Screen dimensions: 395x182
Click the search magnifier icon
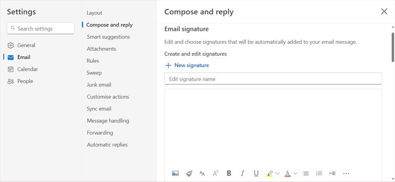(x=13, y=28)
